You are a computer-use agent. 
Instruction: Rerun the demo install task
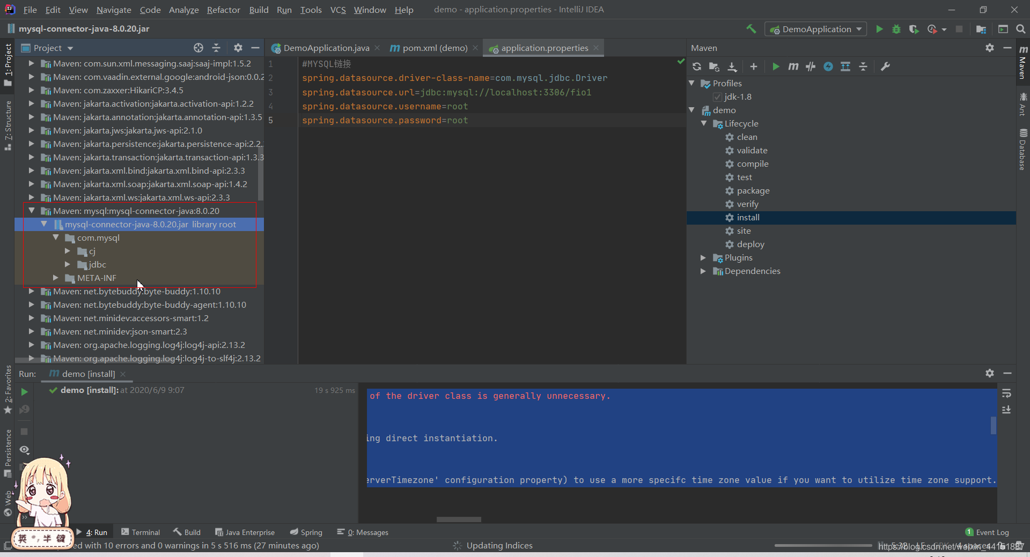tap(24, 392)
